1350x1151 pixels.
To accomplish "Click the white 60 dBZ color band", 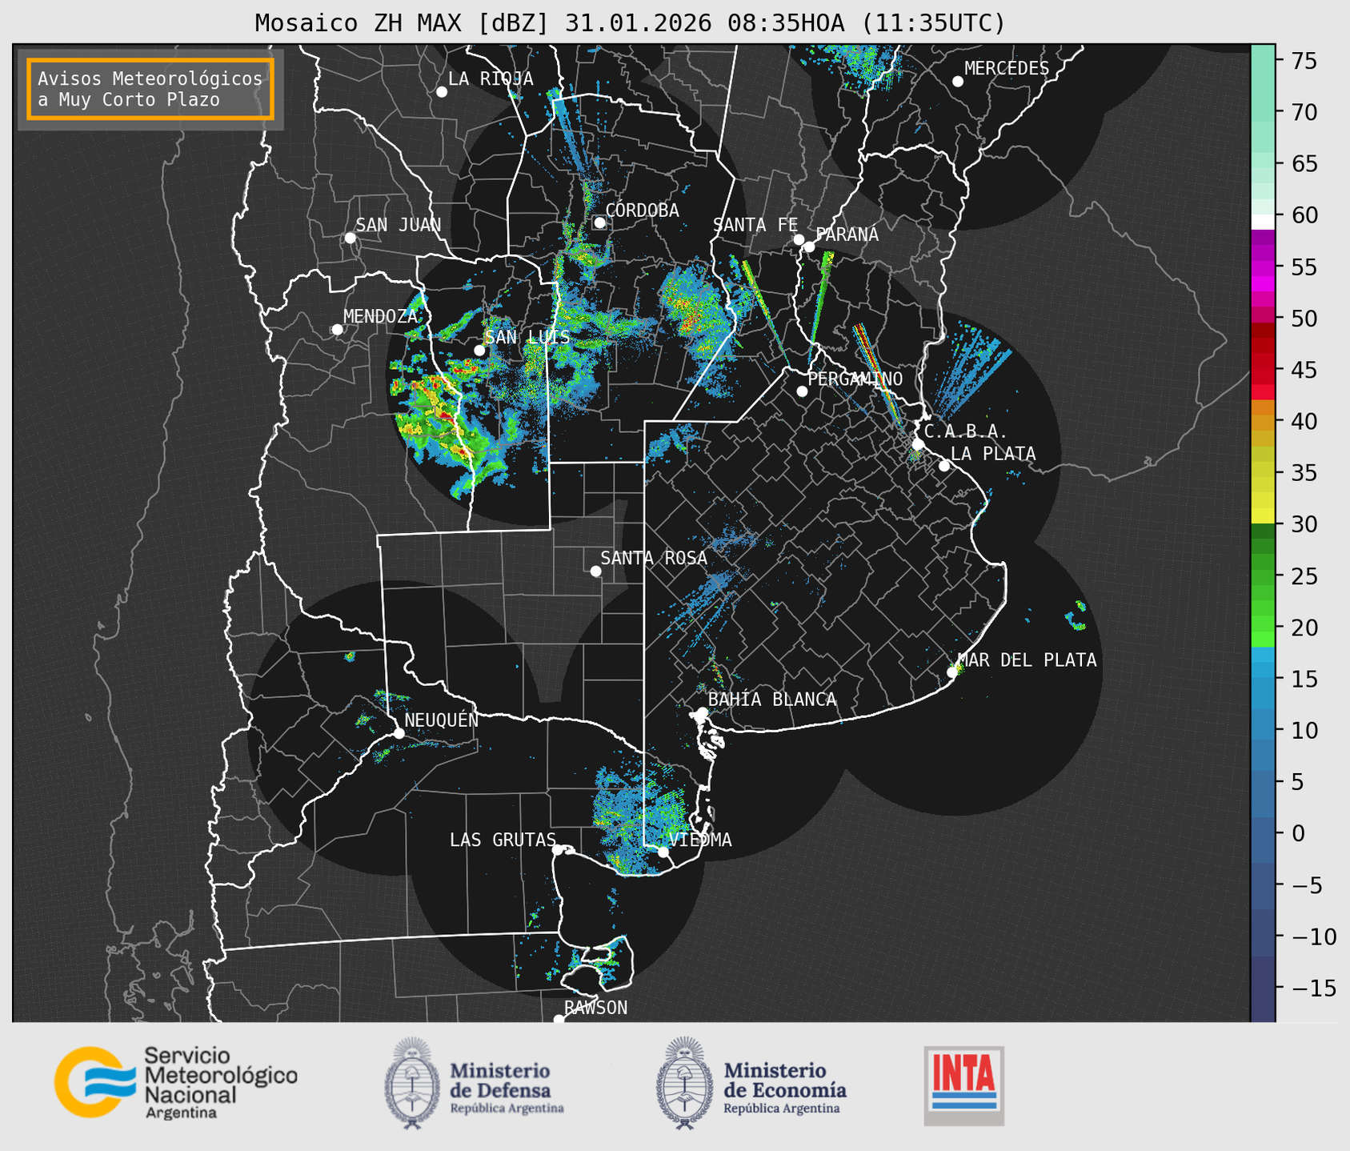I will (1263, 221).
